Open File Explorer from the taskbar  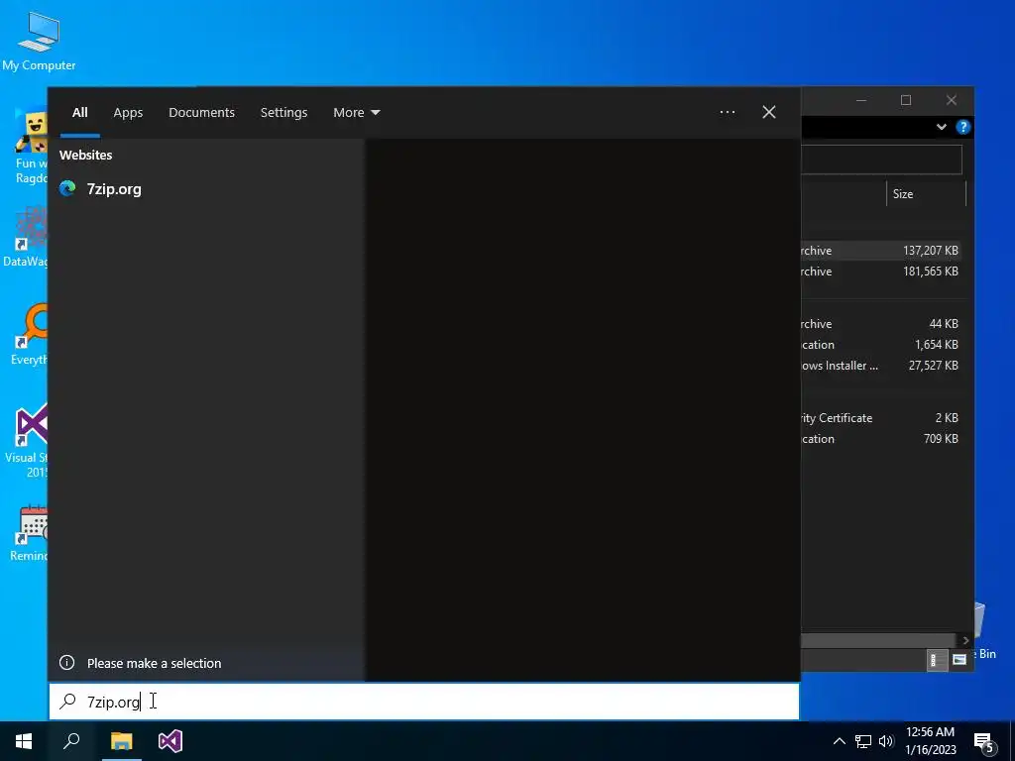121,741
